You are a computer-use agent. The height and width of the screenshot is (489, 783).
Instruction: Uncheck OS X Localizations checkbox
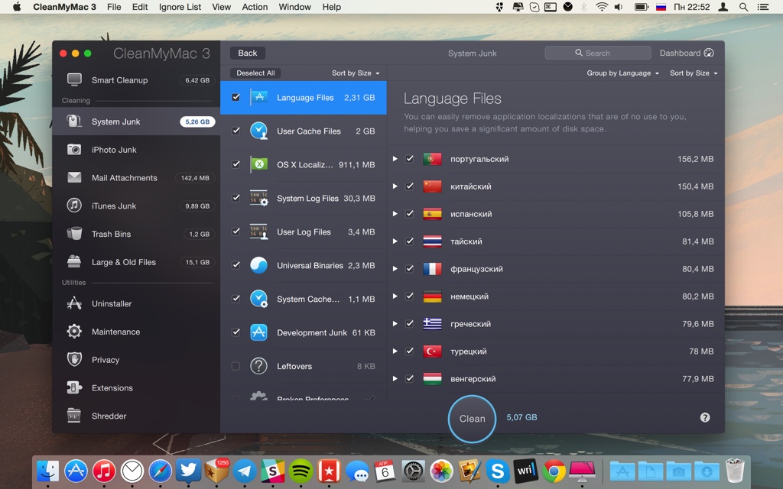pos(236,164)
